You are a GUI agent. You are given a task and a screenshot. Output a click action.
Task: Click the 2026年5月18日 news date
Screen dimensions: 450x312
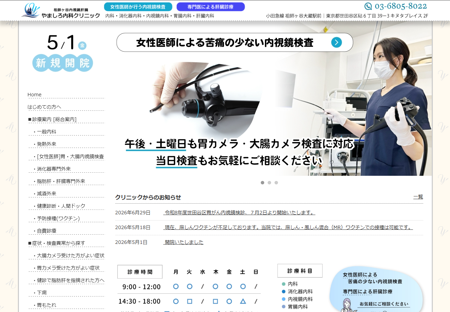133,227
